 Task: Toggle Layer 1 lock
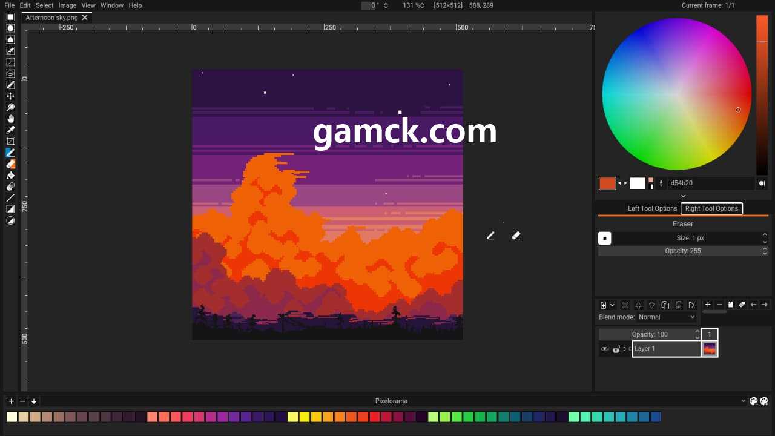[x=616, y=349]
